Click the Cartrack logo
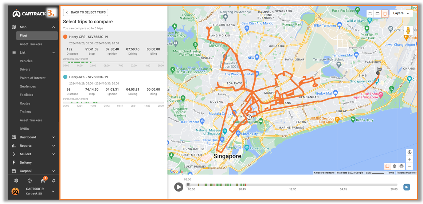This screenshot has width=423, height=204. (29, 13)
